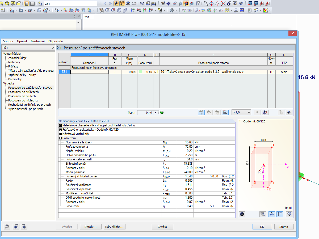Toggle cross-section dimensions display
The height and width of the screenshot is (239, 319).
click(271, 214)
